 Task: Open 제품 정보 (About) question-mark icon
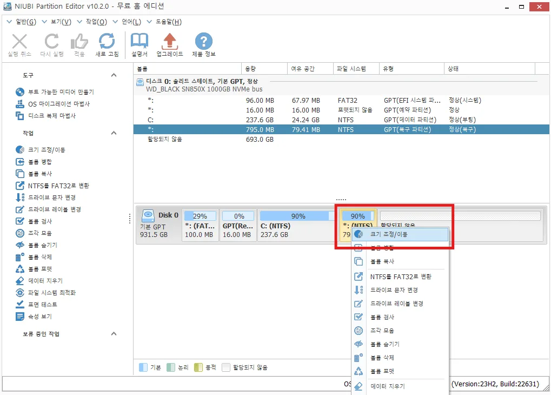tap(203, 41)
